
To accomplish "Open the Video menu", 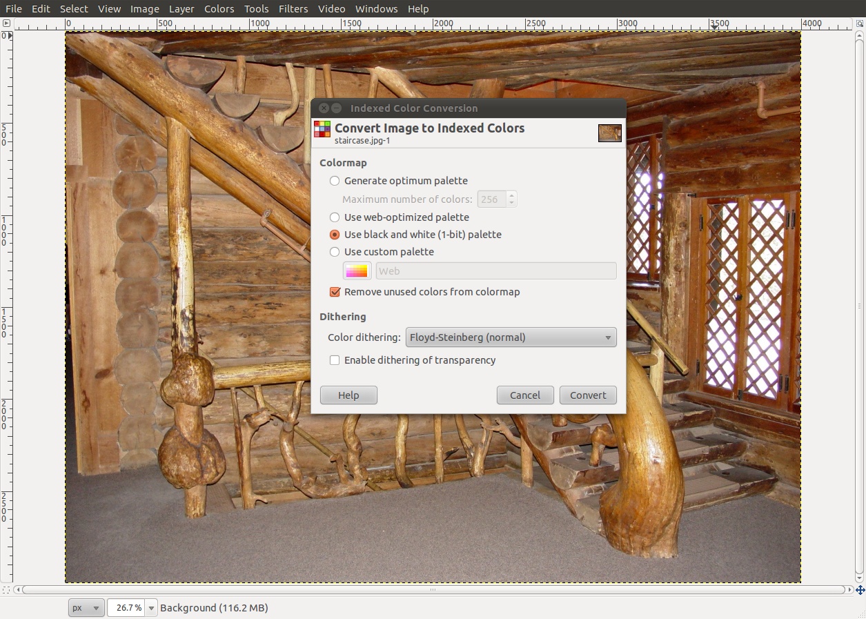I will pos(332,9).
